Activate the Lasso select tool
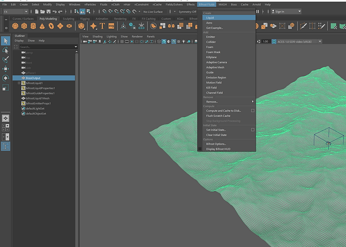Image resolution: width=346 pixels, height=247 pixels. click(6, 50)
